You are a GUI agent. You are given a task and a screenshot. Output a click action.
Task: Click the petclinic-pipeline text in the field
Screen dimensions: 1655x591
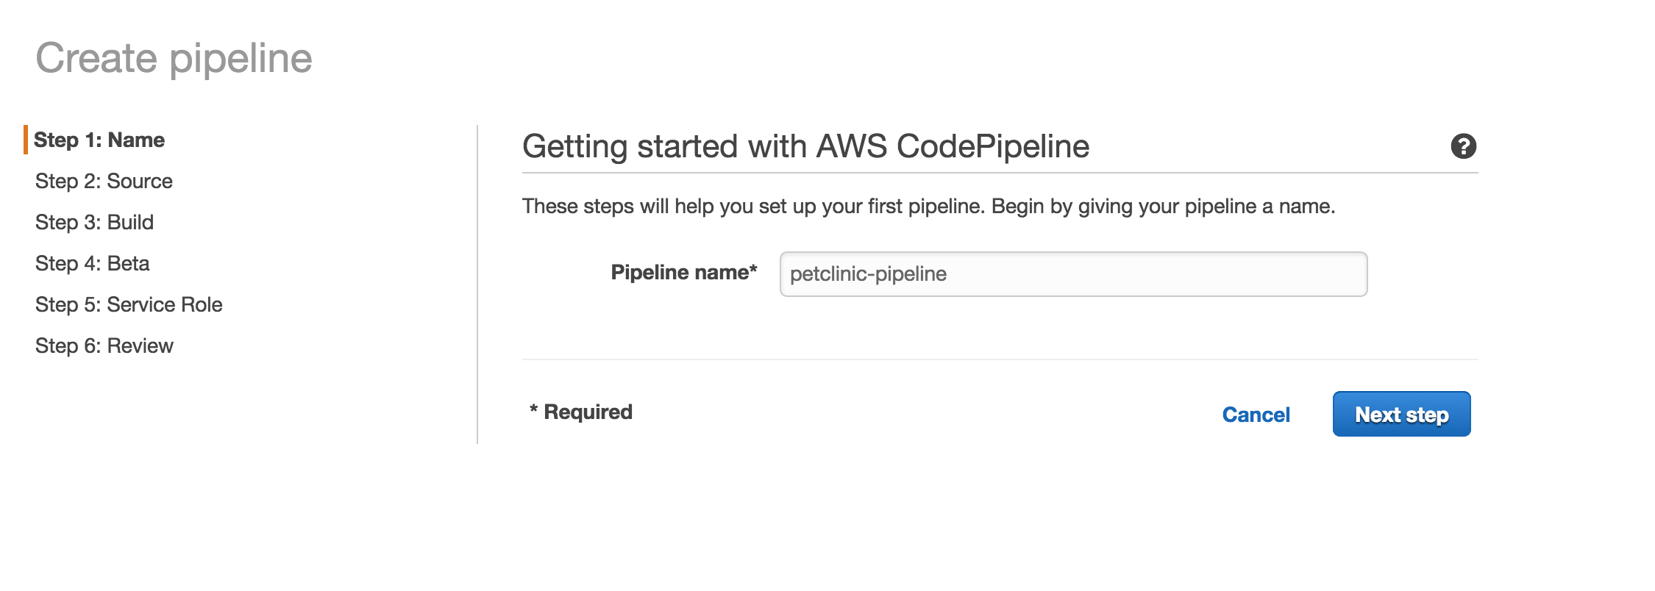pyautogui.click(x=868, y=274)
